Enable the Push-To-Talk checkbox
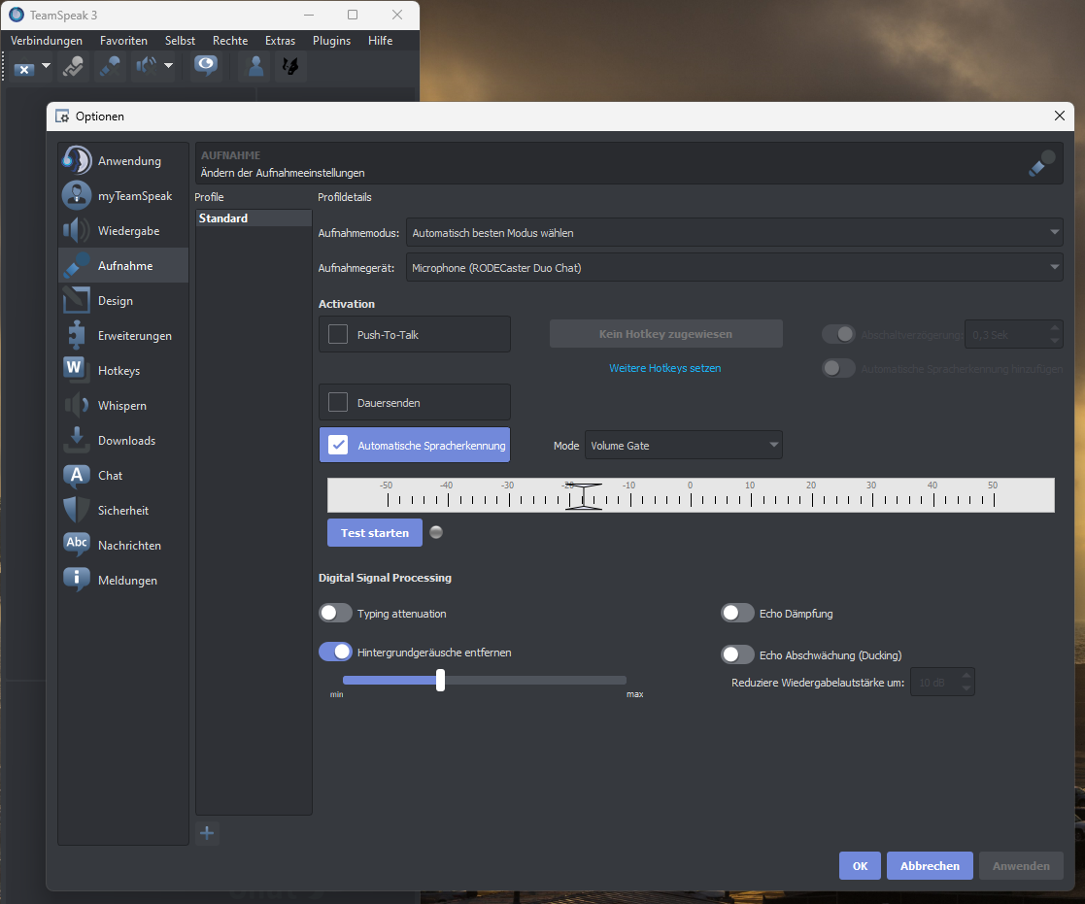The height and width of the screenshot is (904, 1085). (338, 334)
